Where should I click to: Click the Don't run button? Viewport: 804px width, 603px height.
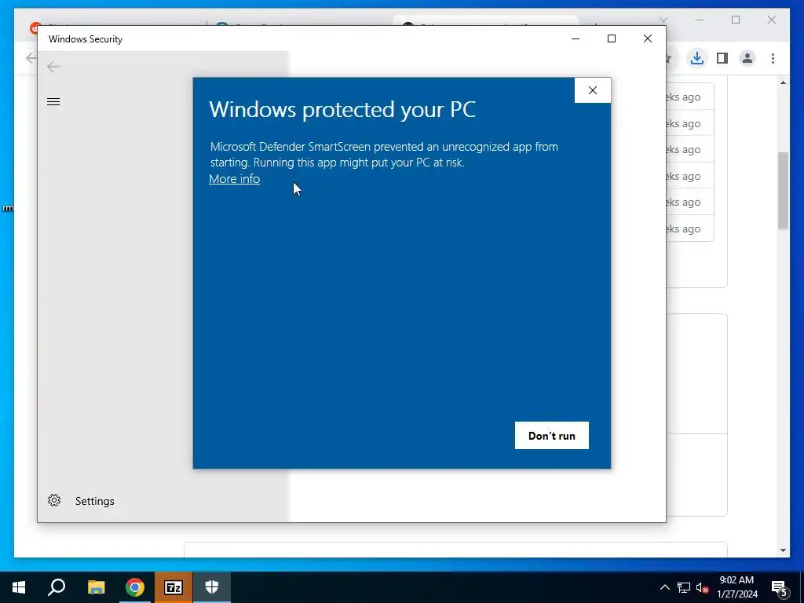click(x=552, y=435)
